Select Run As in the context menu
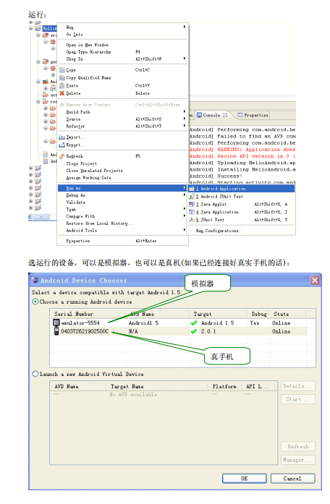This screenshot has width=330, height=504. [x=122, y=188]
